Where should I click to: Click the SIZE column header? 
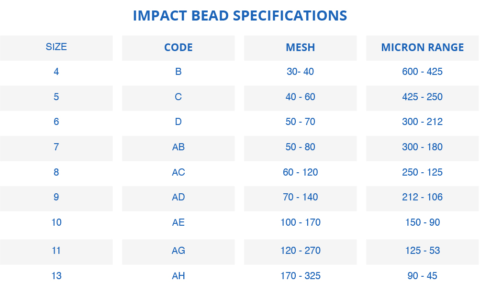56,47
